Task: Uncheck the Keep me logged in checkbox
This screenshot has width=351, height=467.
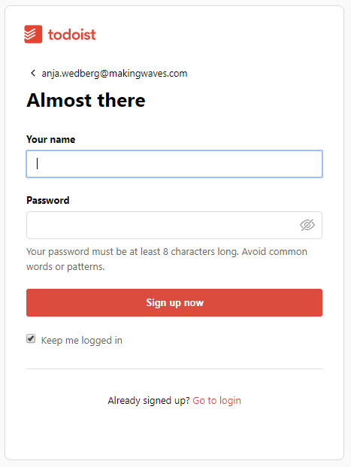Action: [x=31, y=338]
